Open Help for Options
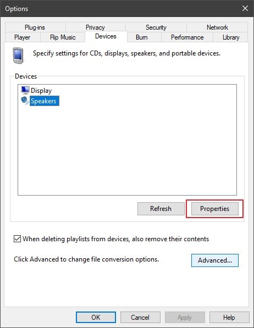This screenshot has width=254, height=328. 229,318
